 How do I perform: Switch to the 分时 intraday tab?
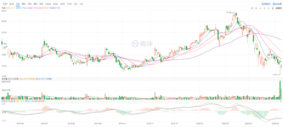tap(5, 4)
